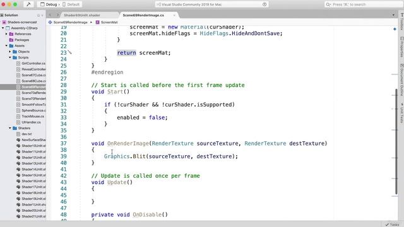Open Scene68Cube.cs in solution tree

pos(33,81)
